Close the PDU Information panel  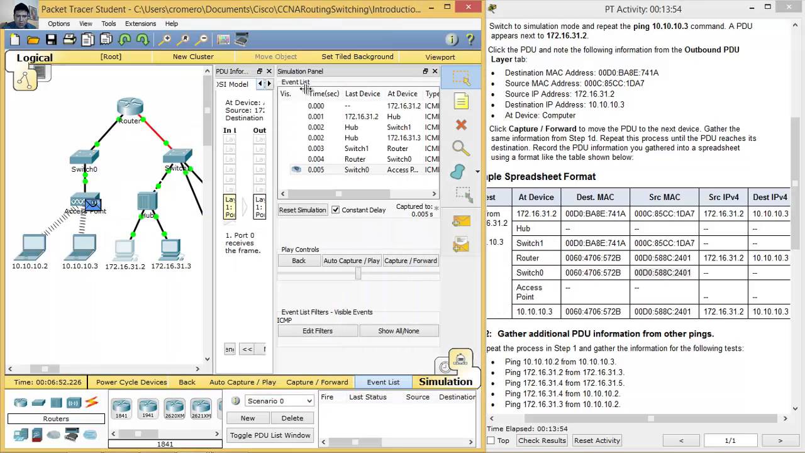click(269, 71)
